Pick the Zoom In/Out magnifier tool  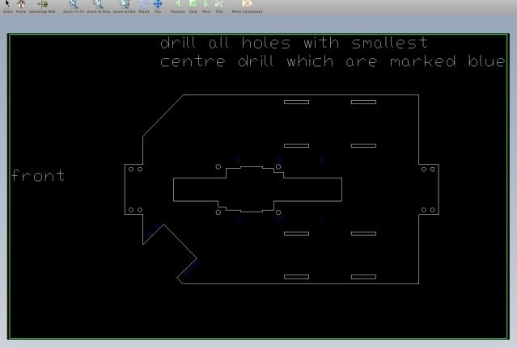point(124,5)
